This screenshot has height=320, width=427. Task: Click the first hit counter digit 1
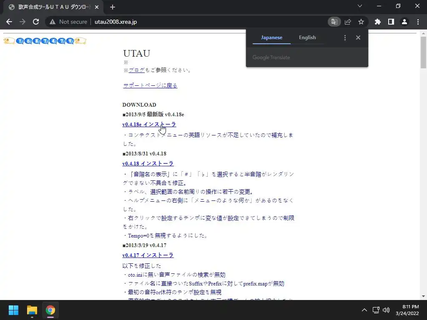(x=20, y=41)
